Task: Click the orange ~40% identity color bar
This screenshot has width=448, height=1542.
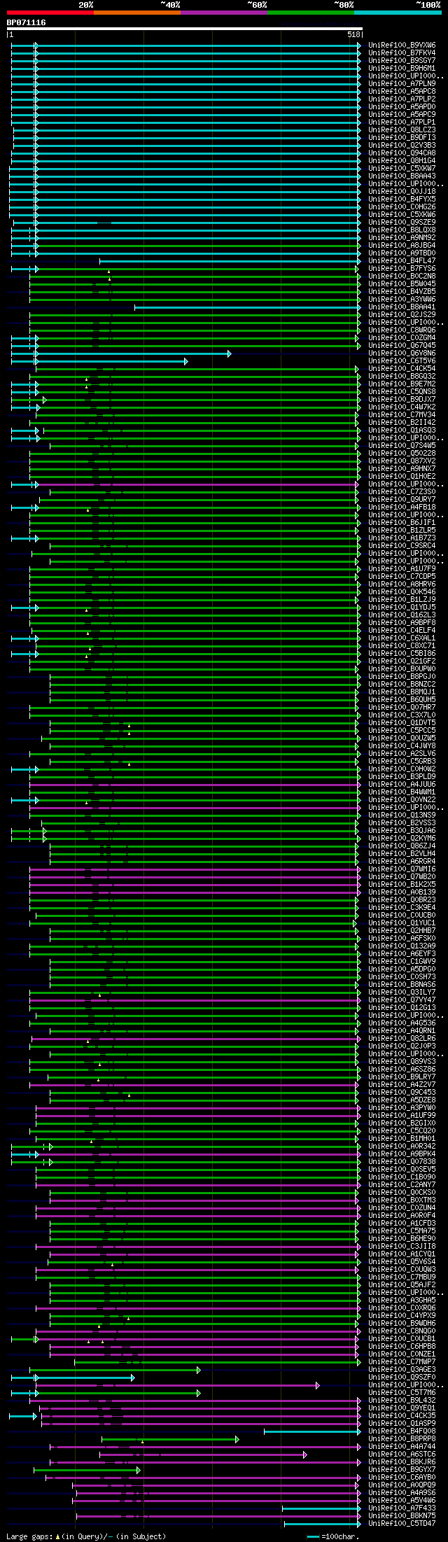Action: pyautogui.click(x=137, y=13)
